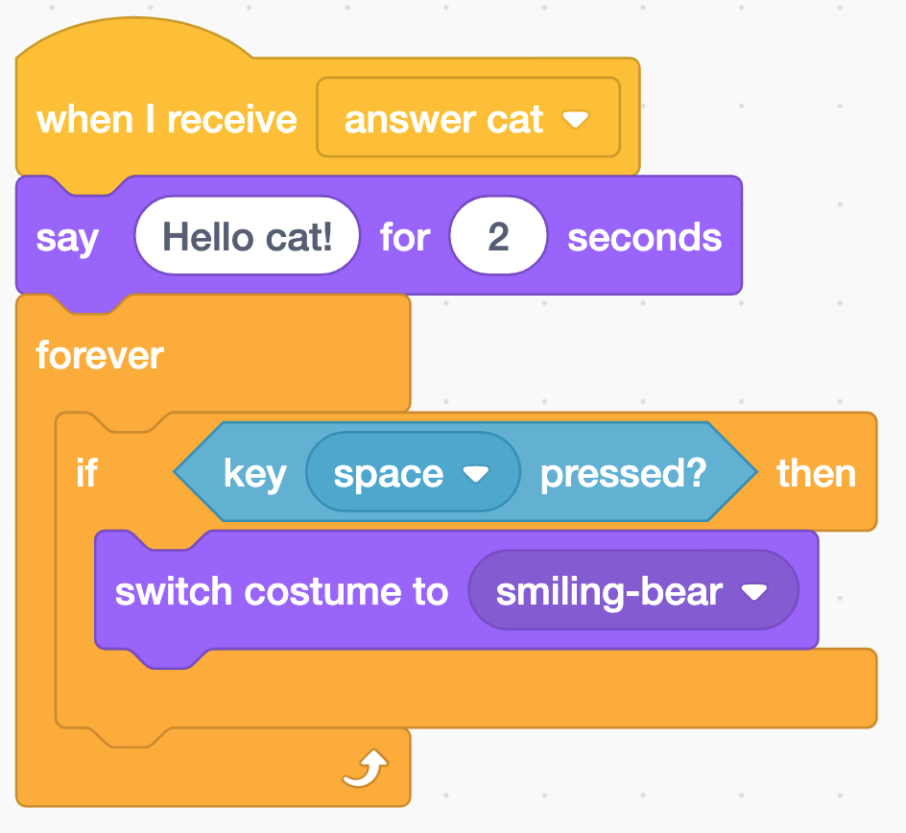Click the "if" label on the conditional block
This screenshot has height=833, width=906.
tap(86, 473)
